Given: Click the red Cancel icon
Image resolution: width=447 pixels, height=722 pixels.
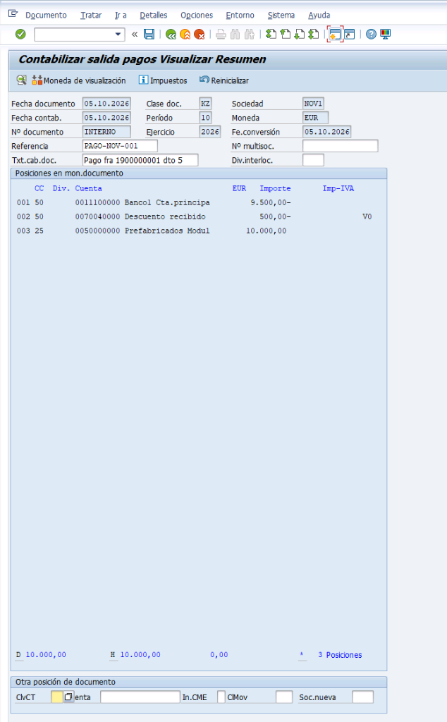Looking at the screenshot, I should click(200, 34).
